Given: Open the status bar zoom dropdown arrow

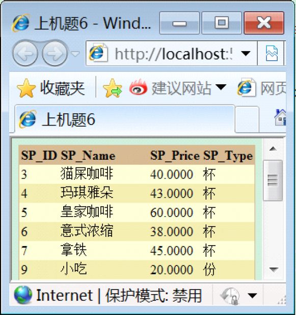Looking at the screenshot, I should coord(252,295).
